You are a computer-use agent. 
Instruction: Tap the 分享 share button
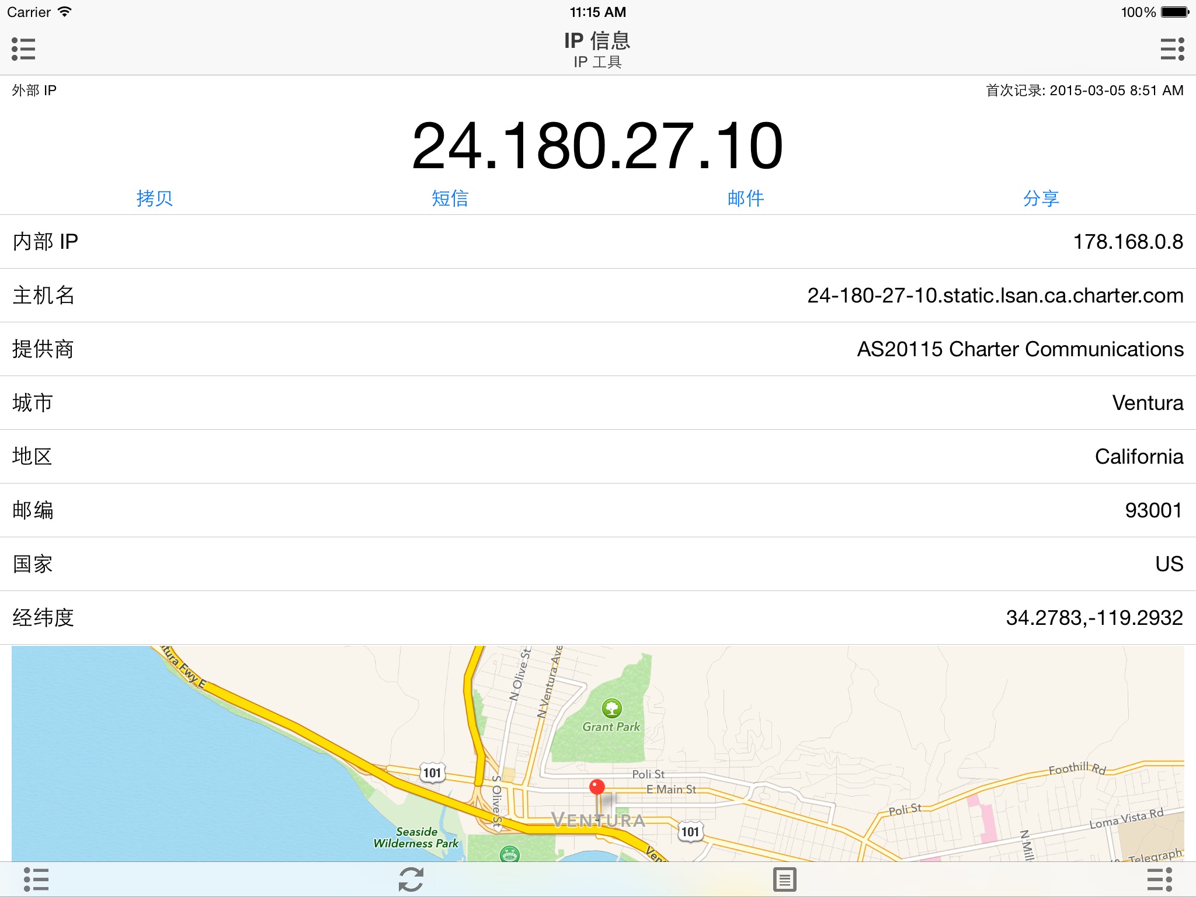(1041, 198)
